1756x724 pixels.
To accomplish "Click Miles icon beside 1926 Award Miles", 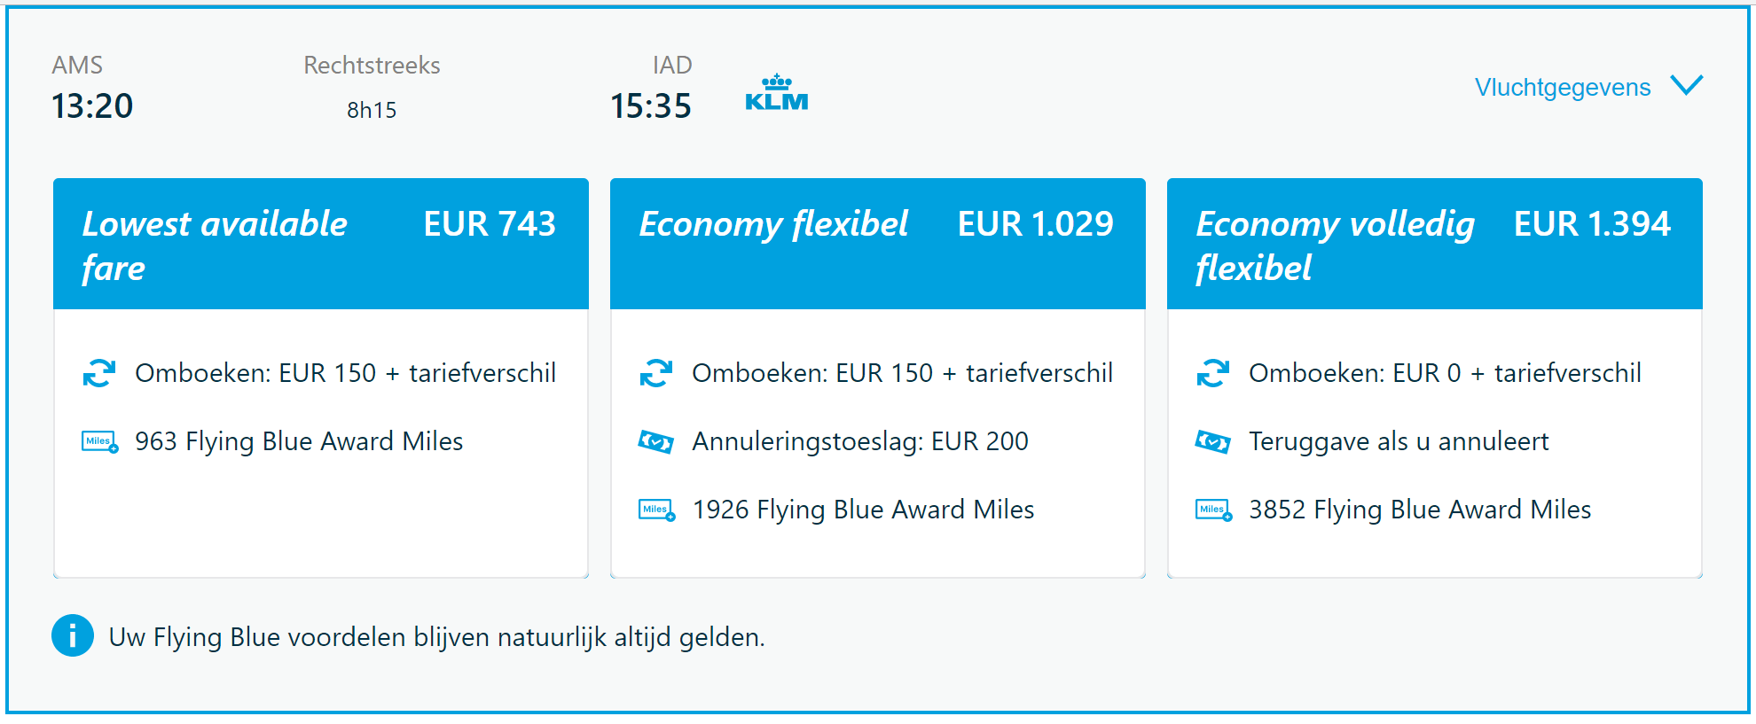I will click(x=656, y=510).
